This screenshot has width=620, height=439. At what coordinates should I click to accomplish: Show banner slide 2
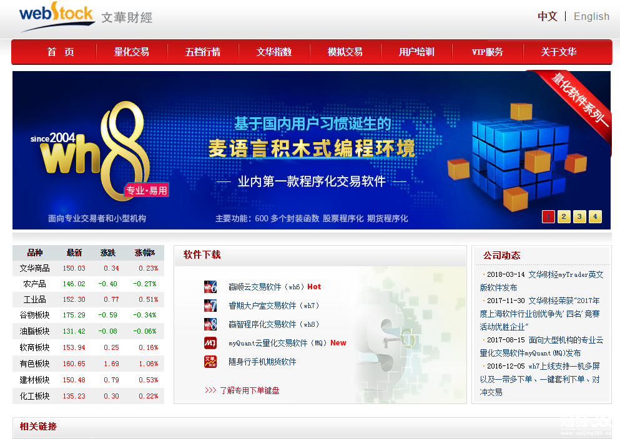click(564, 216)
